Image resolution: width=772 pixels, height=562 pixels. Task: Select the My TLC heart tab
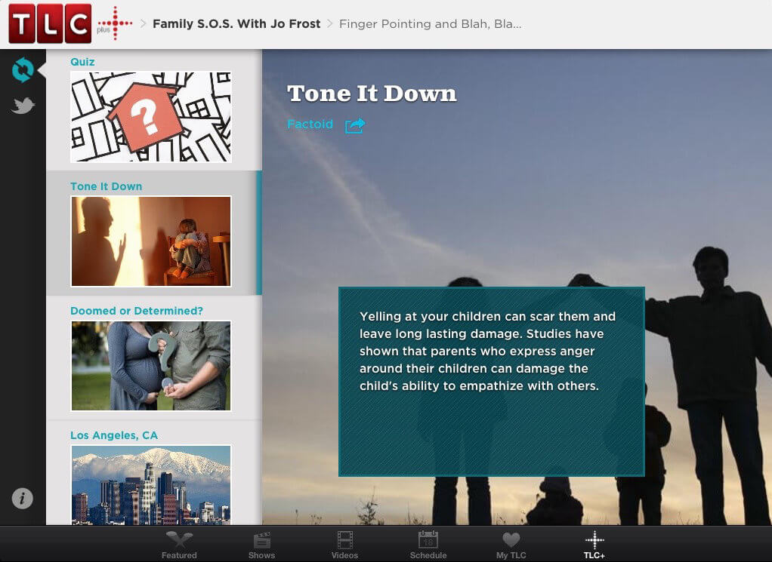pos(511,545)
